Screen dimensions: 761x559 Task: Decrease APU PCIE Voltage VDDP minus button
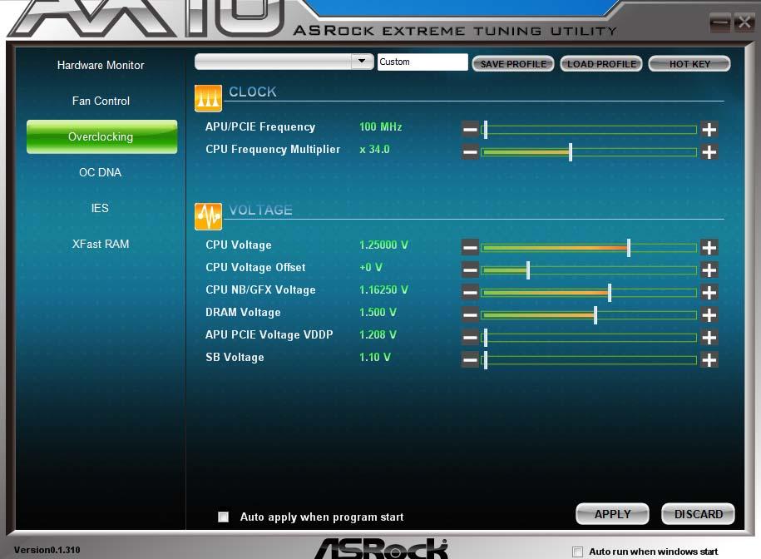(x=470, y=337)
